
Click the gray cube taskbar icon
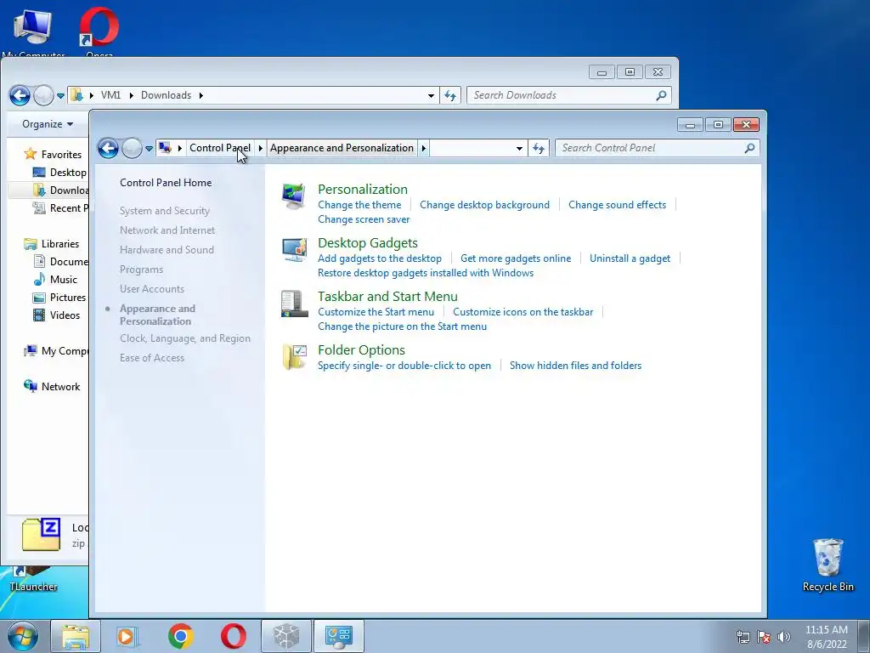[286, 636]
